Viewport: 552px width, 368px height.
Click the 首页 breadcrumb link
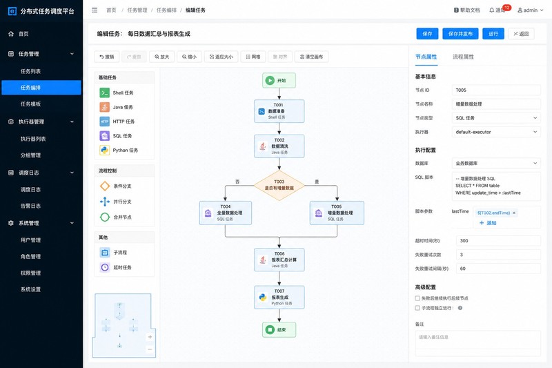coord(111,10)
